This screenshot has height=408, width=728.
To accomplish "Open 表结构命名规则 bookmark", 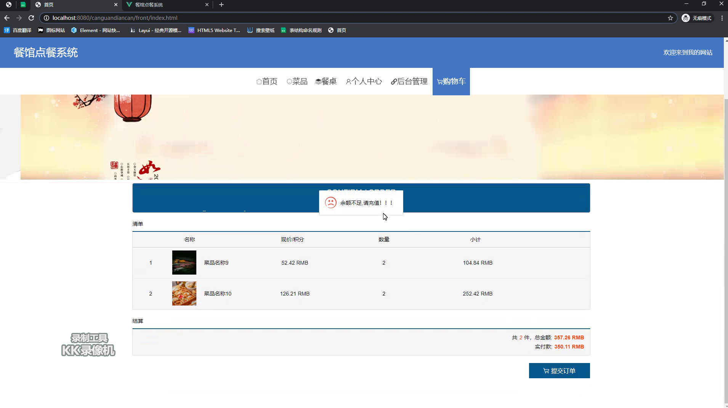I will point(301,30).
